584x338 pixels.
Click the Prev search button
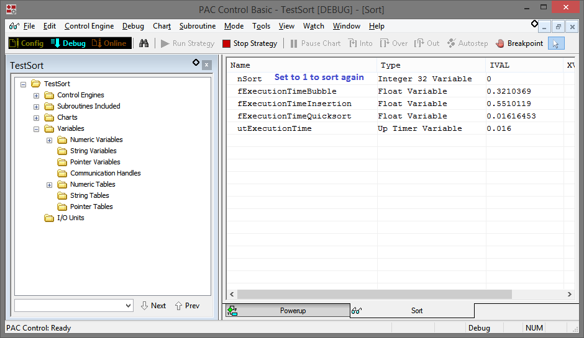(188, 306)
